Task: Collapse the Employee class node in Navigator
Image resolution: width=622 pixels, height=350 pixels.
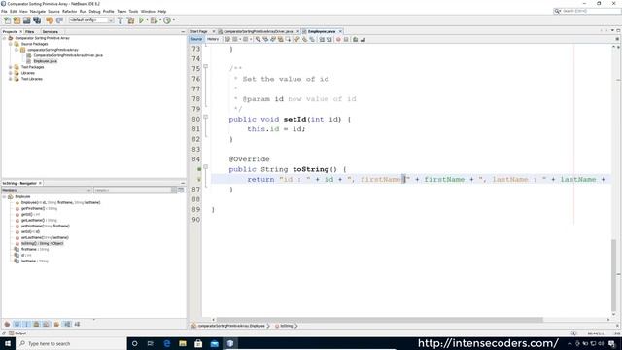Action: click(x=4, y=196)
